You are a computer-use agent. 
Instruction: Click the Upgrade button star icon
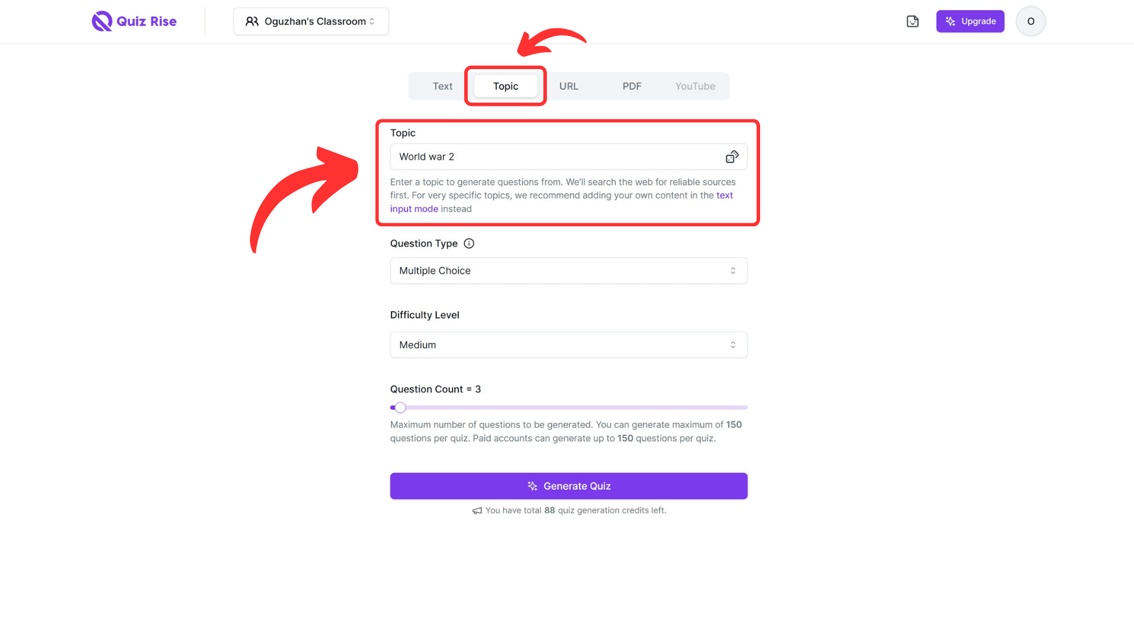click(950, 21)
